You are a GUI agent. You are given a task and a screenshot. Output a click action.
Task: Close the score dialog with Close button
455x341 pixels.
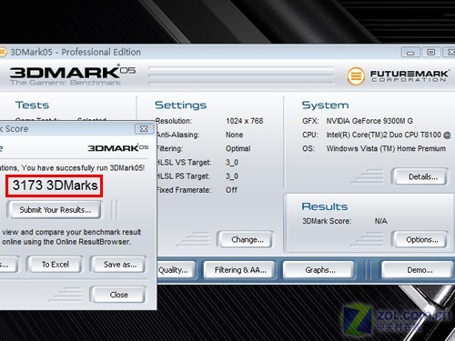pos(119,295)
